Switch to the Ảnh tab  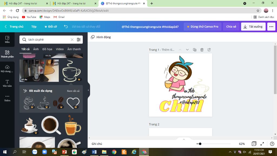pos(36,49)
